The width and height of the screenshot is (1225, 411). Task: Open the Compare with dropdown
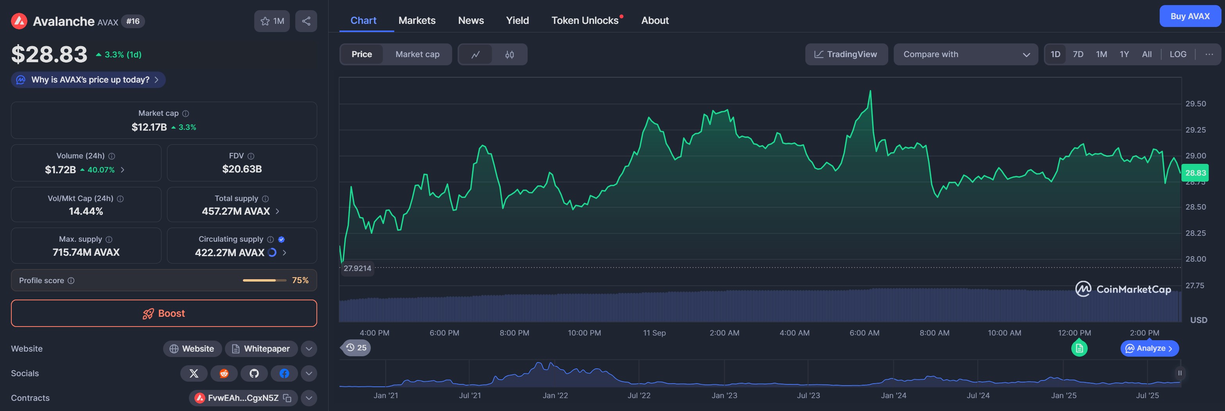pyautogui.click(x=965, y=54)
